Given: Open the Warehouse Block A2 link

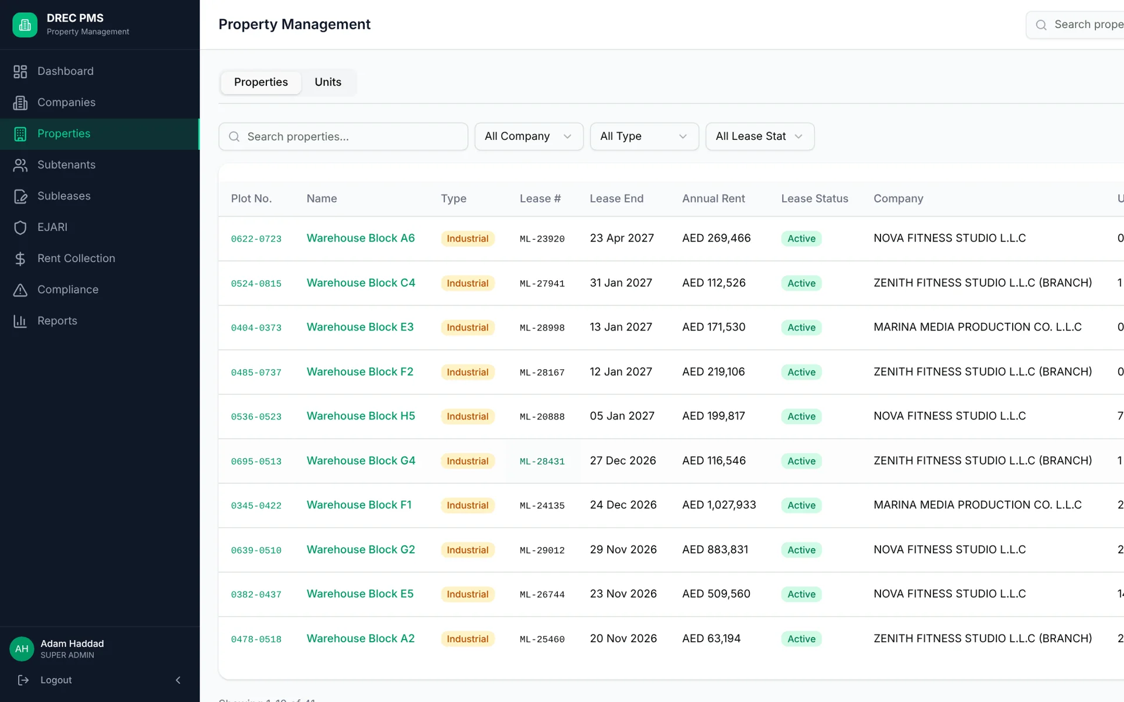Looking at the screenshot, I should pos(361,638).
